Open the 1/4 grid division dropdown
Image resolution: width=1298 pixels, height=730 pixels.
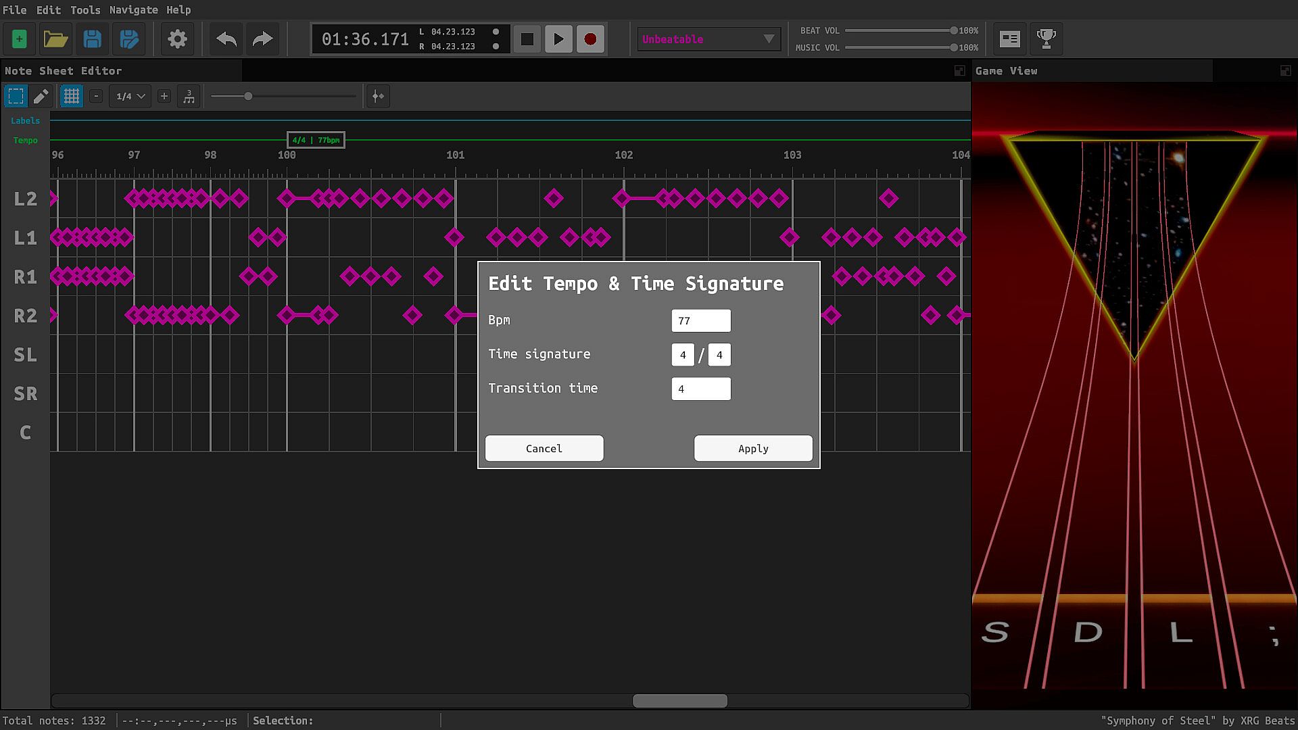click(x=130, y=97)
